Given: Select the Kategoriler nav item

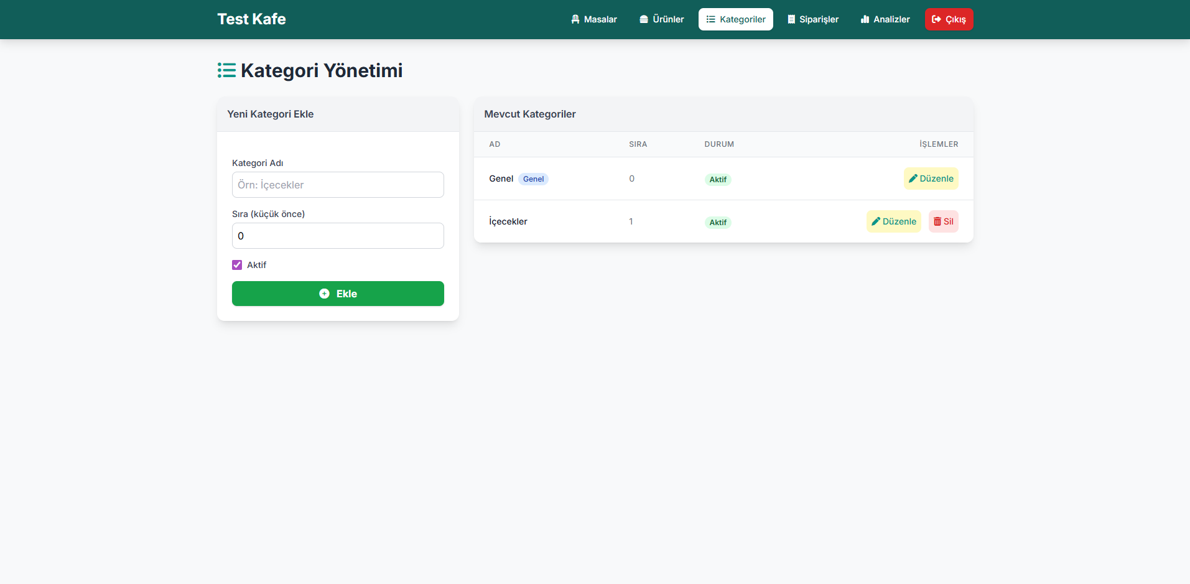Looking at the screenshot, I should coord(735,19).
